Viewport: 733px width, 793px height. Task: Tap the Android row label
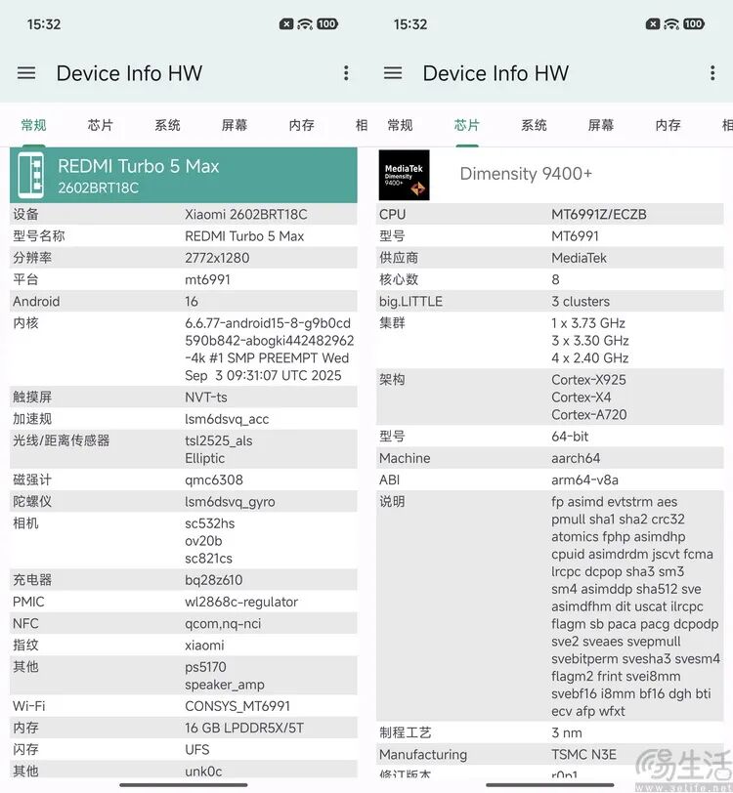(36, 302)
